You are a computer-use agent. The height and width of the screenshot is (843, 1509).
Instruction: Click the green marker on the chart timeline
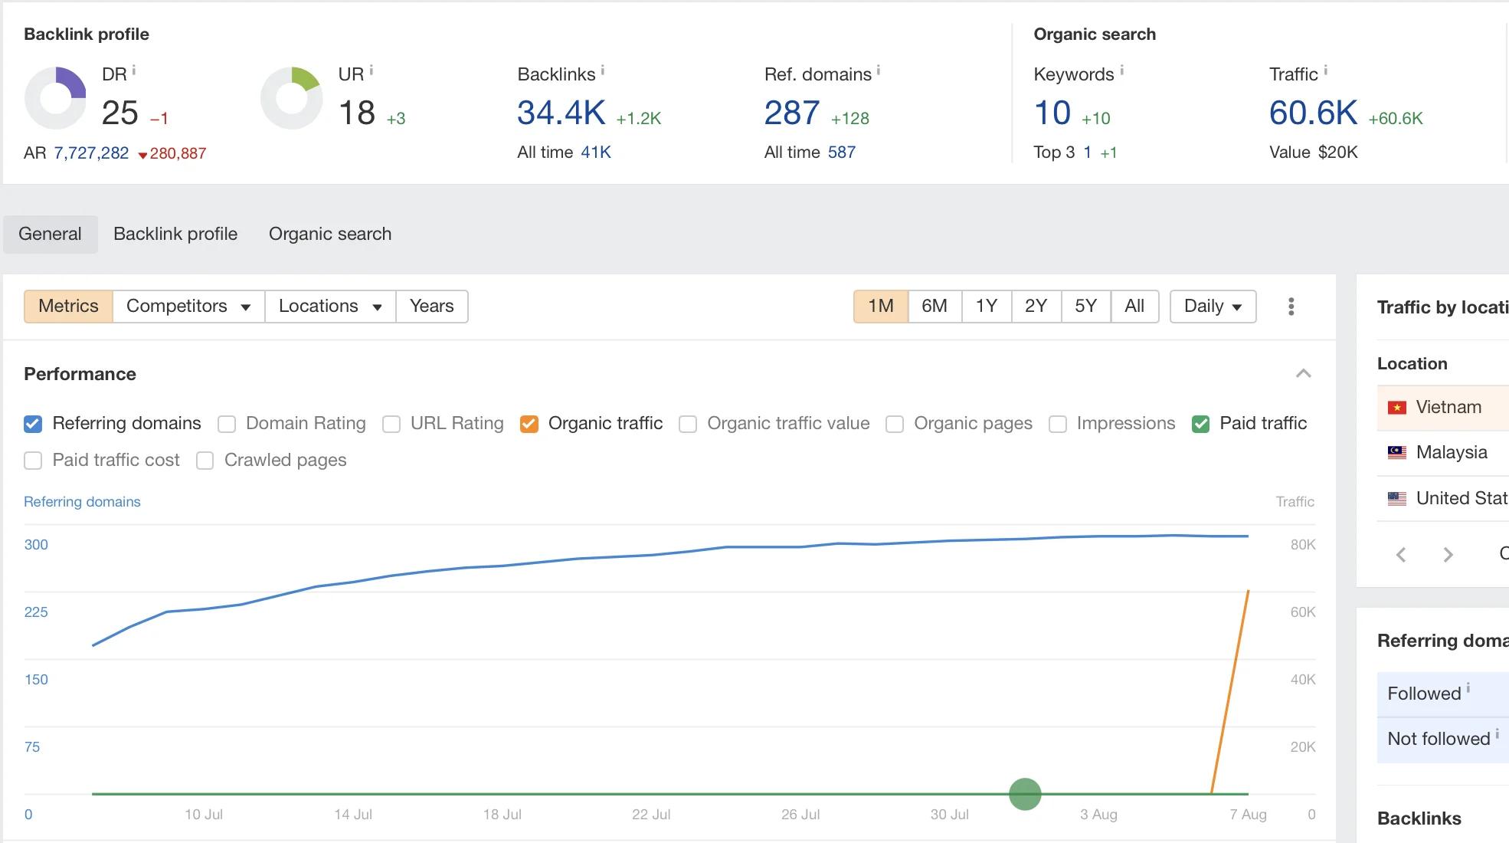1025,794
